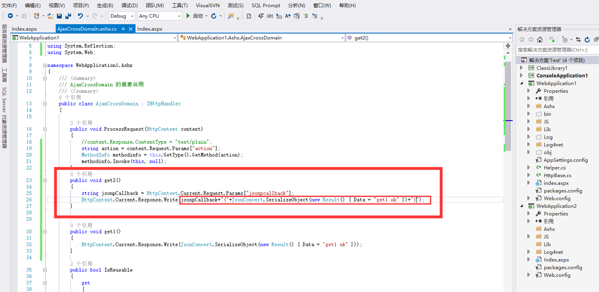Open the 调试(D) menu
The image size is (599, 292).
(x=129, y=5)
